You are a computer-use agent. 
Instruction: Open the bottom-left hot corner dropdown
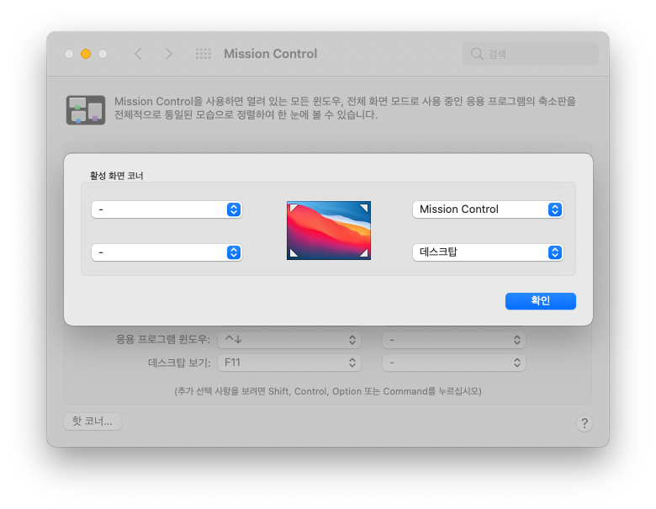pyautogui.click(x=167, y=252)
